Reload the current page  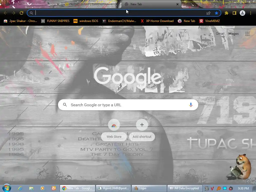[21, 13]
